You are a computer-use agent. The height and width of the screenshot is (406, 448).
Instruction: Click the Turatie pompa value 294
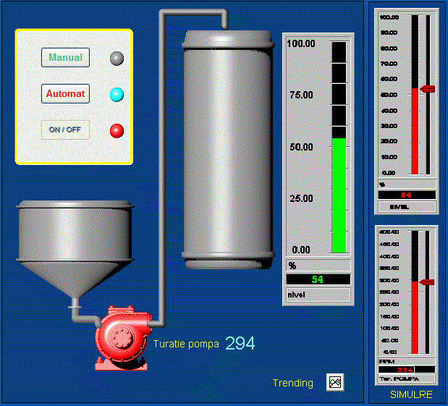[240, 344]
